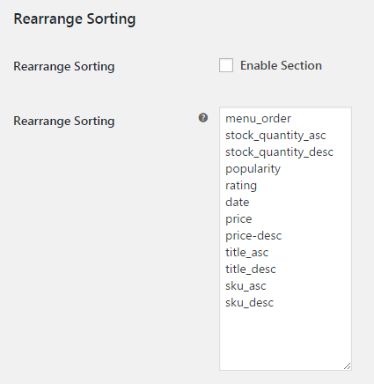Click the help tooltip question mark icon
374x384 pixels.
203,118
